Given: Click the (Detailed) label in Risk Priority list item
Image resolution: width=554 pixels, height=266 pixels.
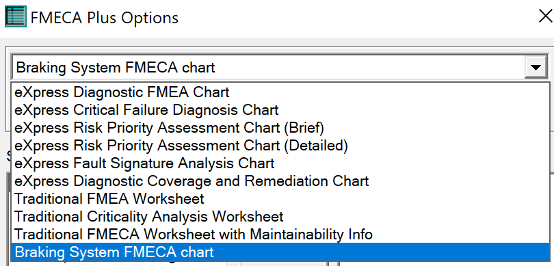Looking at the screenshot, I should [316, 146].
